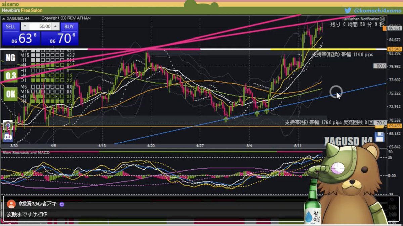This screenshot has width=403, height=226.
Task: Click the Newbie's Free Salon title
Action: (x=22, y=10)
